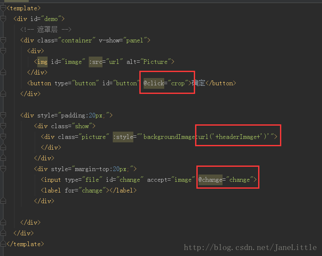
Task: Click the highlighted @change directive
Action: pyautogui.click(x=211, y=180)
